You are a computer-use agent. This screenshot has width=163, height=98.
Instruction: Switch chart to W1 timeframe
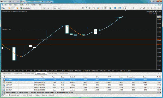coord(59,8)
